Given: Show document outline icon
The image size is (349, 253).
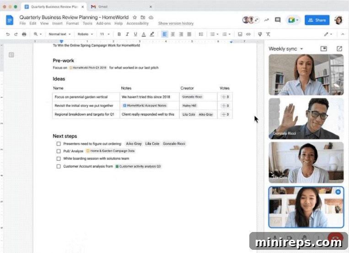Looking at the screenshot, I should click(11, 55).
